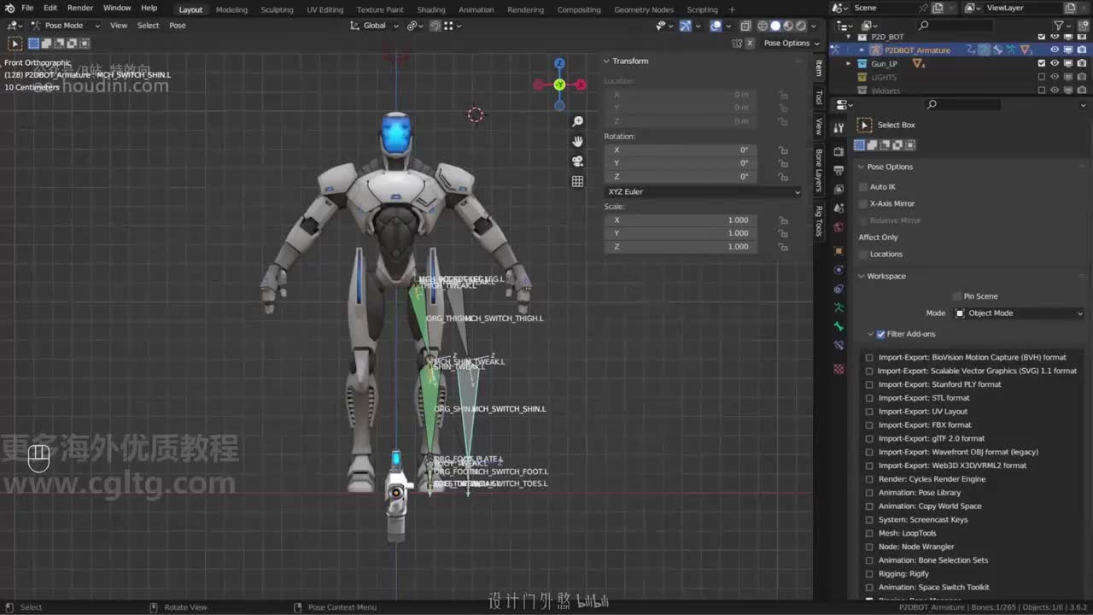Enable Affect Only Locations checkbox
The image size is (1093, 615).
tap(863, 254)
